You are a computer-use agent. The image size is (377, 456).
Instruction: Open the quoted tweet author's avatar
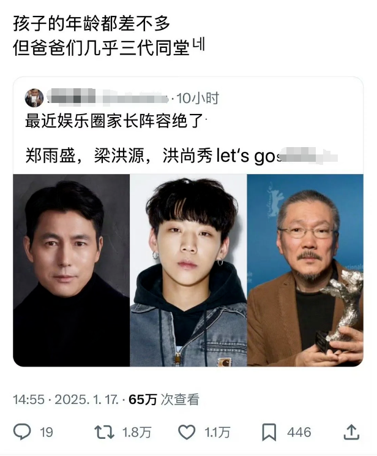coord(34,98)
